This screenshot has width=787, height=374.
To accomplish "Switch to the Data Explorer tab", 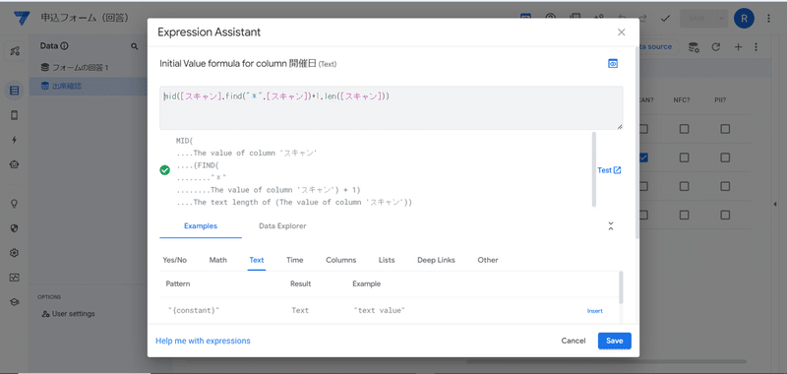I will [282, 226].
